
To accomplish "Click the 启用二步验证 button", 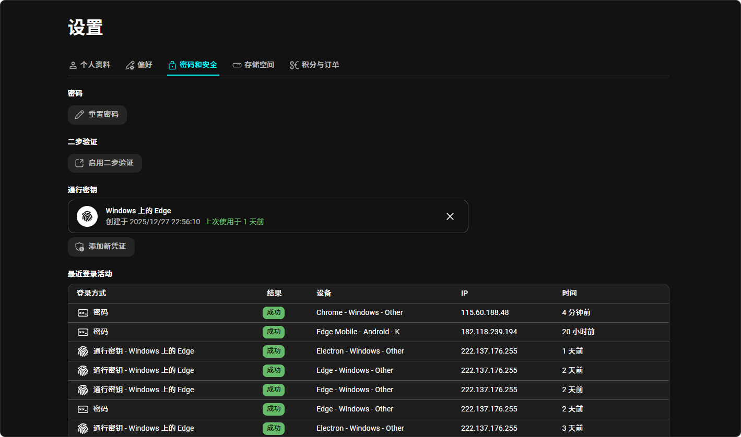I will click(105, 163).
